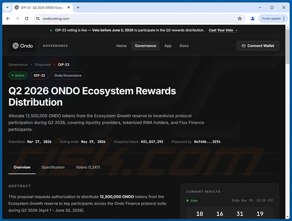Click the proposal title heading

pos(92,96)
